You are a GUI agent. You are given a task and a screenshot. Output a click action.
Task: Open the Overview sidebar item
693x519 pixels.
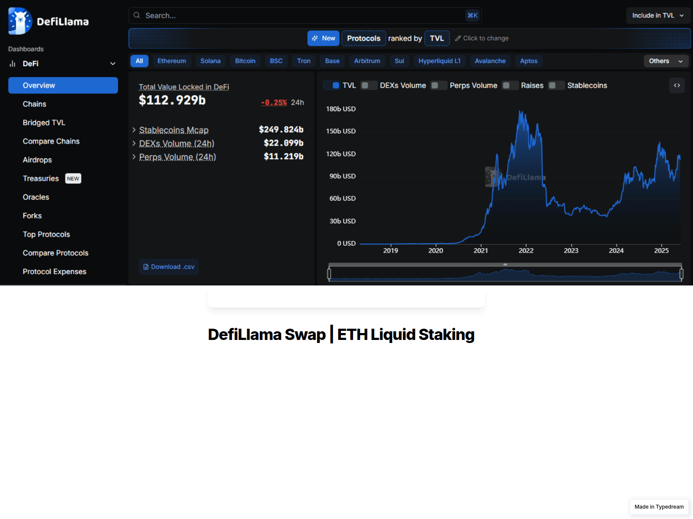pyautogui.click(x=63, y=85)
